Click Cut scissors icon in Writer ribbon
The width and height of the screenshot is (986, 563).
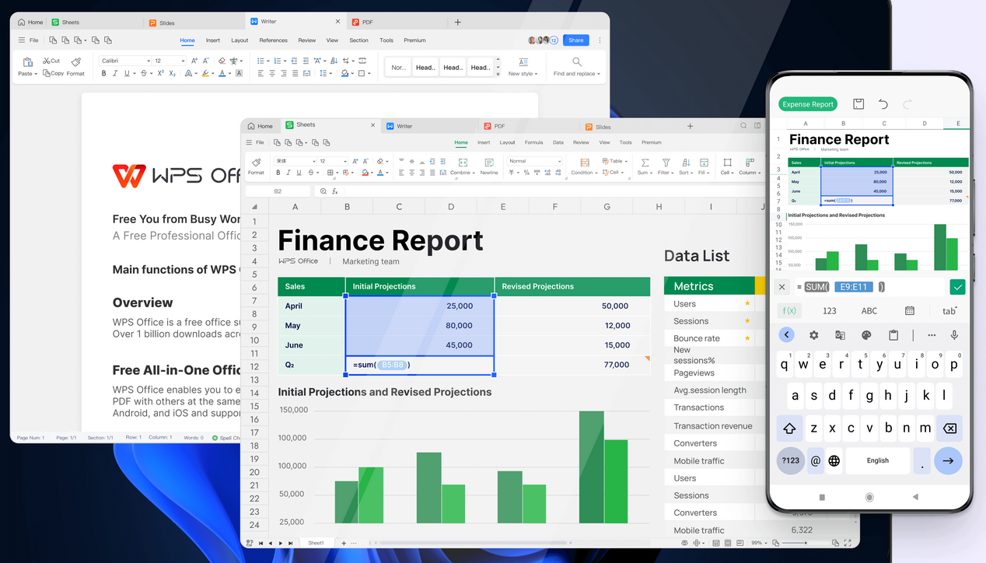47,61
